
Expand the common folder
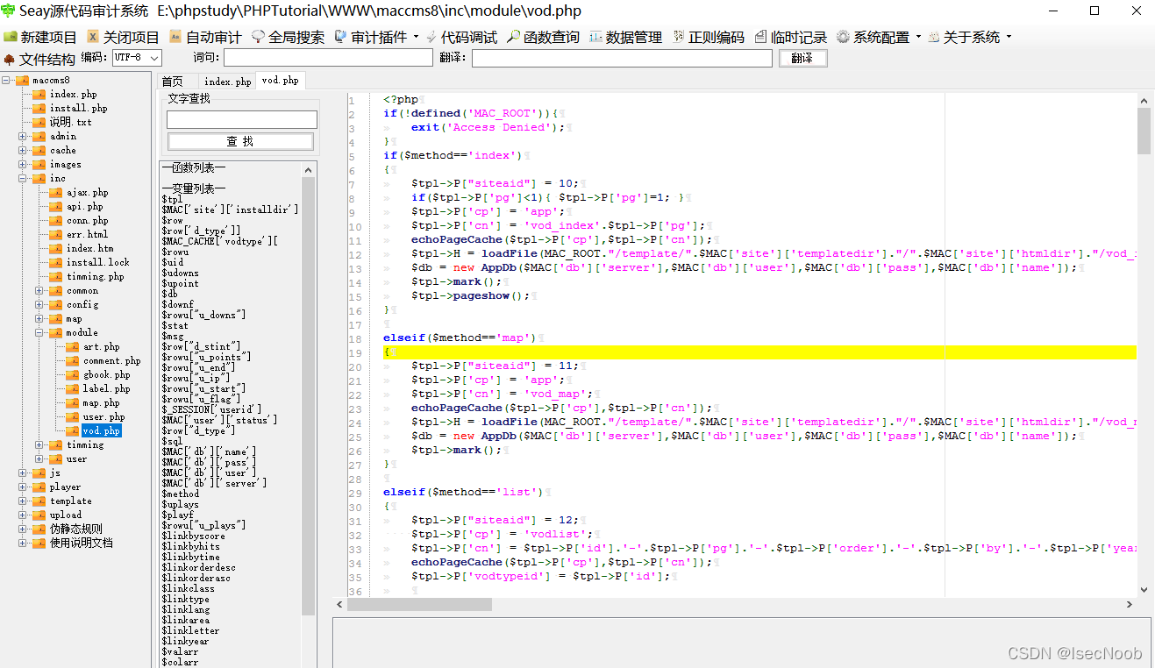coord(39,290)
